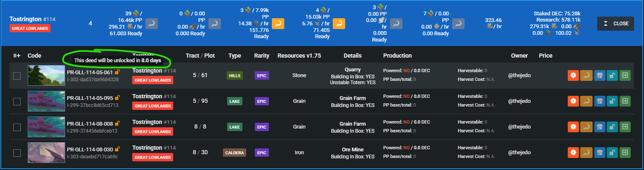Screen dimensions: 644x170
Task: Sort by the Tract / Plot column header
Action: [x=200, y=56]
